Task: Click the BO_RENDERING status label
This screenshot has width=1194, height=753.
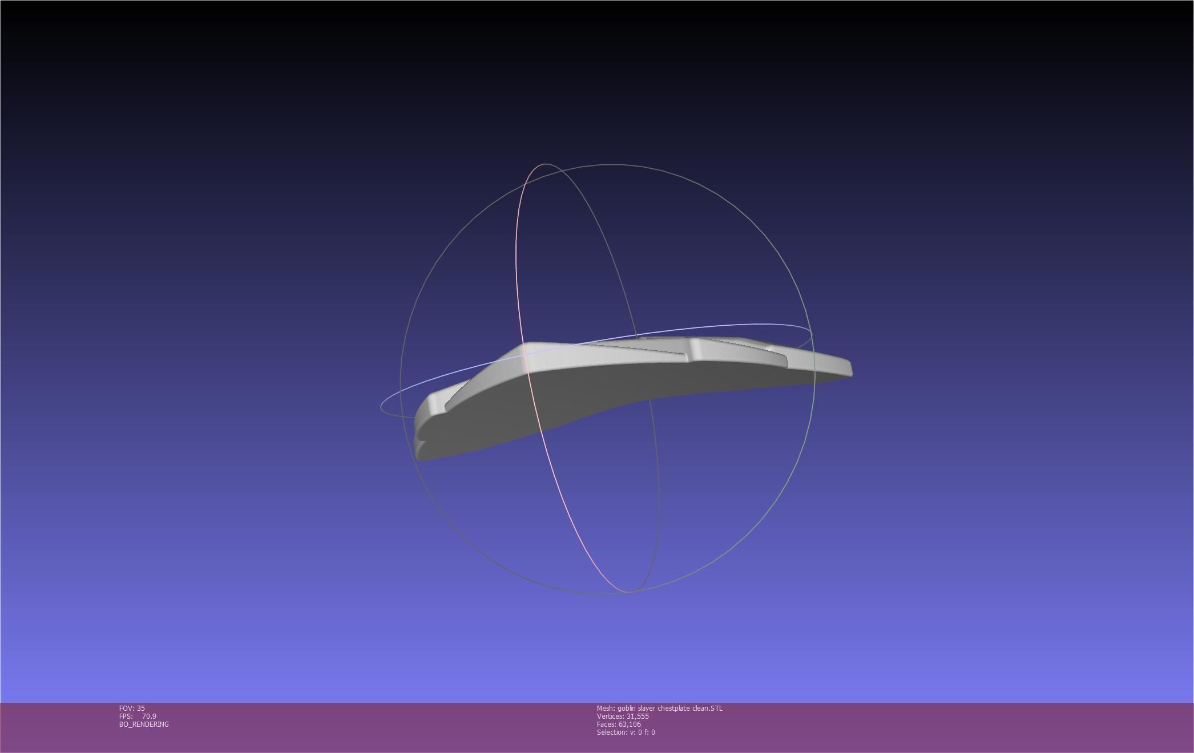Action: coord(144,724)
